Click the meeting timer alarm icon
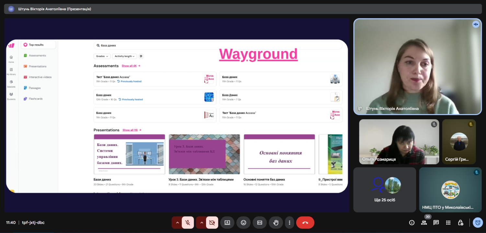486x233 pixels. tap(478, 223)
